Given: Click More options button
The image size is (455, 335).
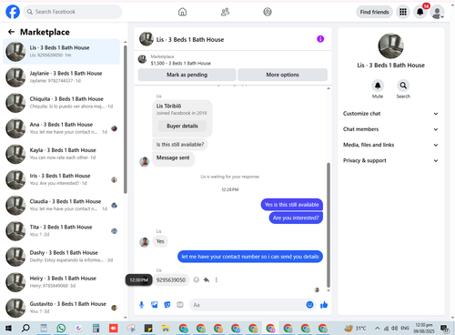Looking at the screenshot, I should pos(282,75).
